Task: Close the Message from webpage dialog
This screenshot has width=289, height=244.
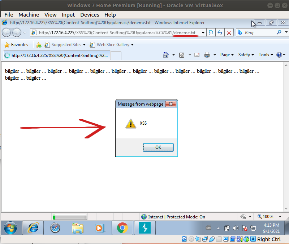Action: pyautogui.click(x=171, y=104)
